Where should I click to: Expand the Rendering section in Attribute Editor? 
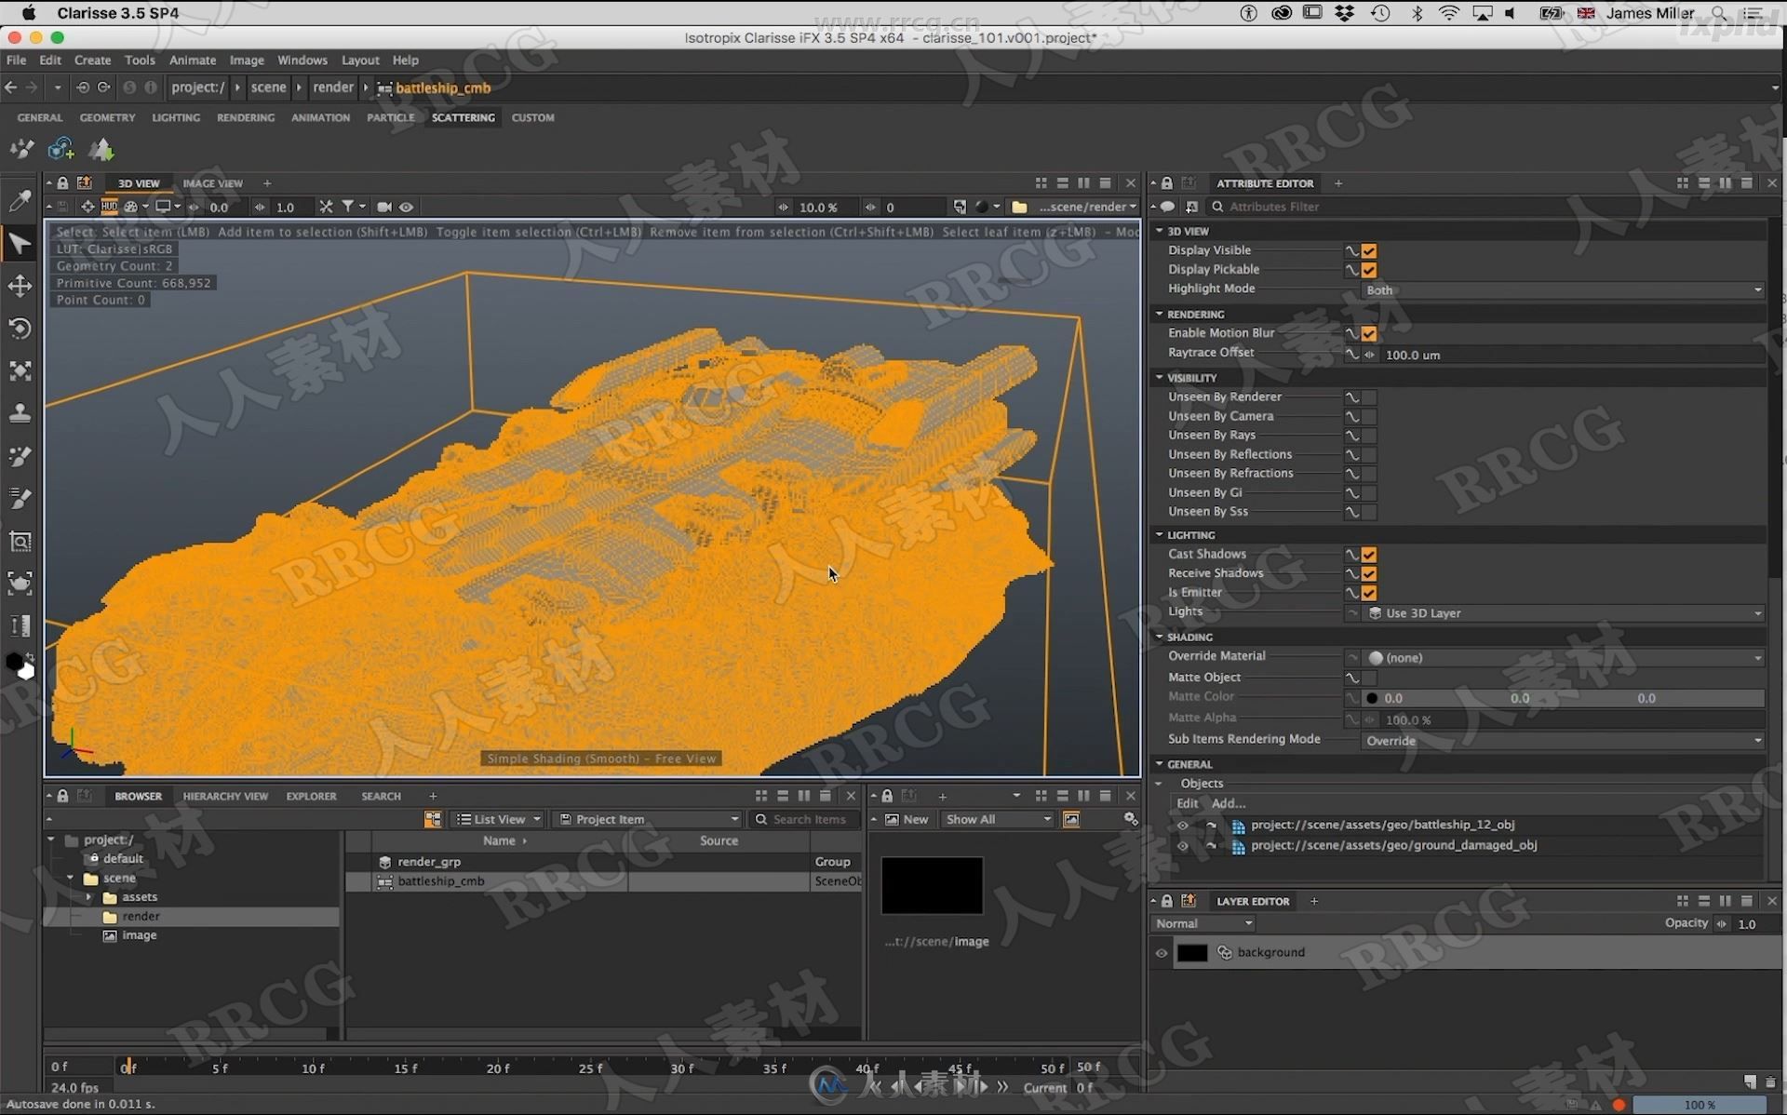pyautogui.click(x=1159, y=314)
